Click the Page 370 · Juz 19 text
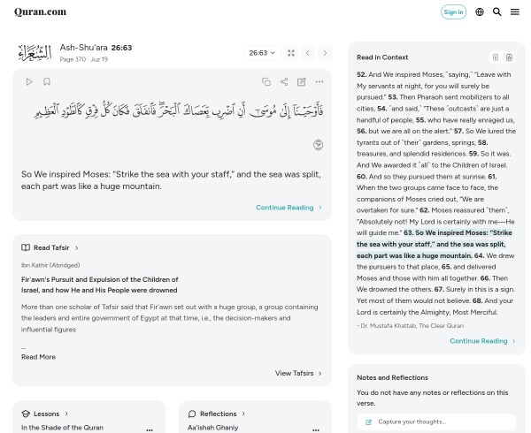This screenshot has width=531, height=433. tap(84, 59)
